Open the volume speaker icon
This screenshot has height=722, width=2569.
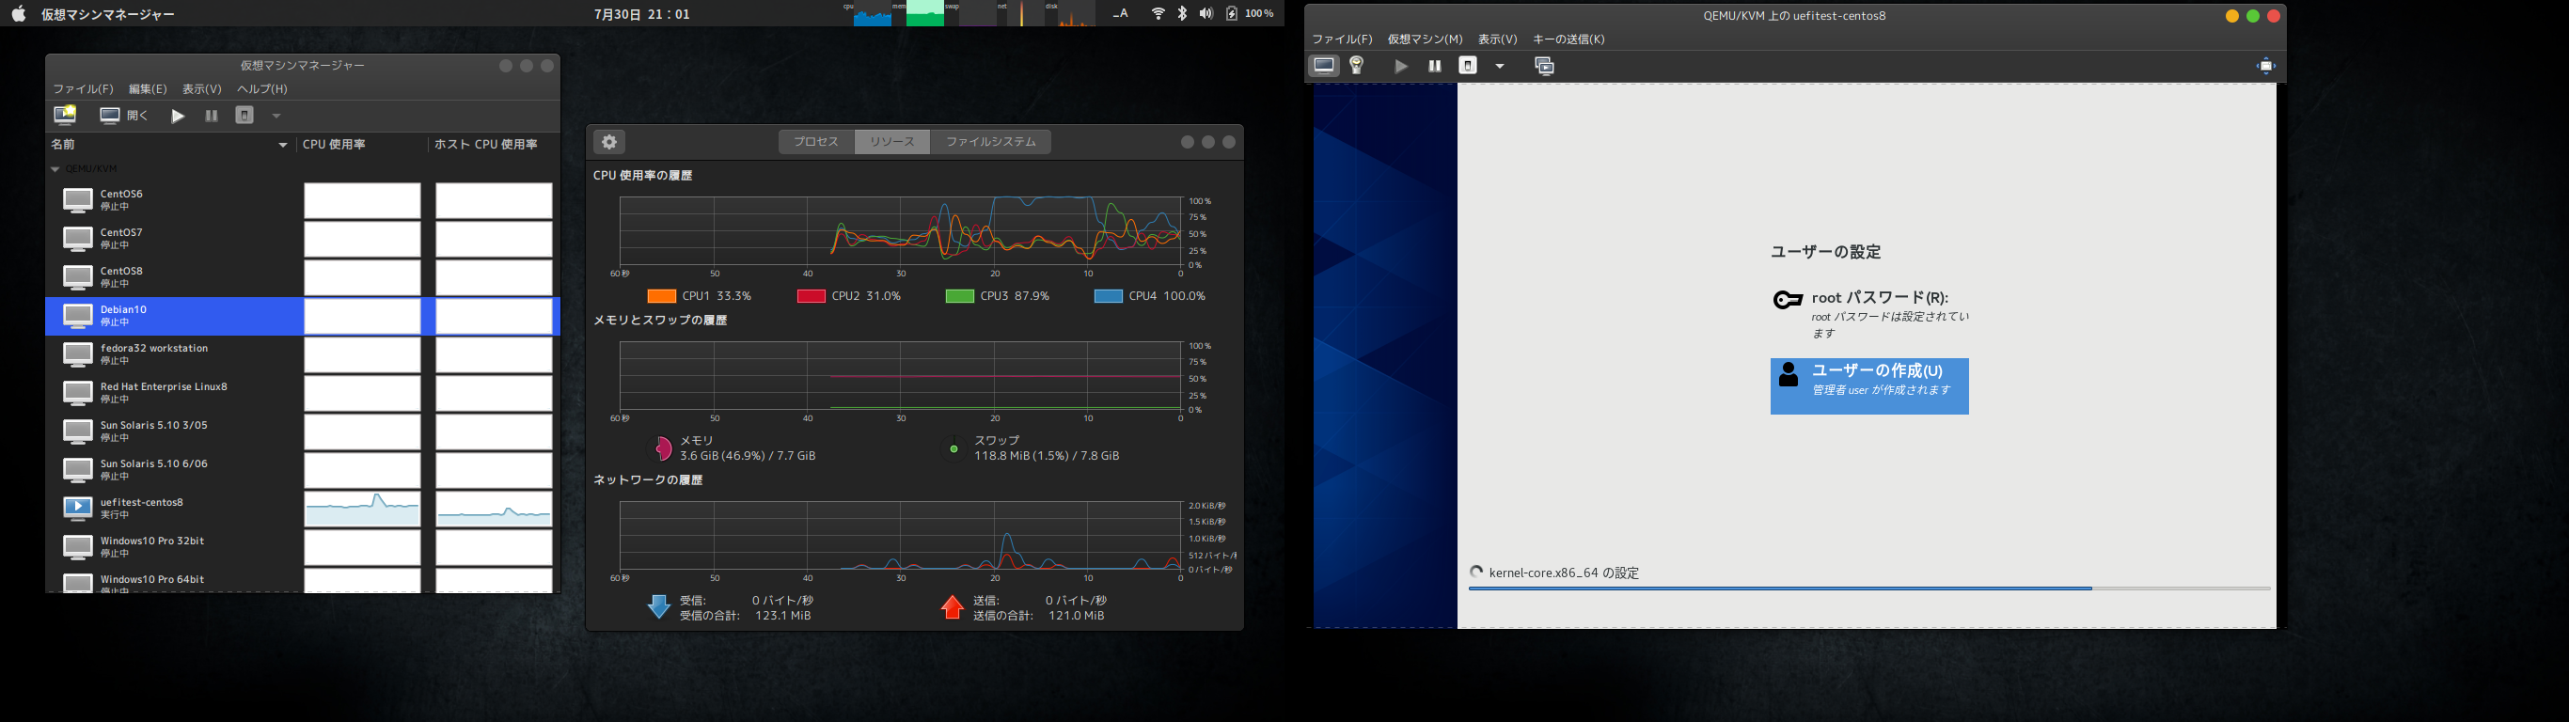click(1206, 14)
